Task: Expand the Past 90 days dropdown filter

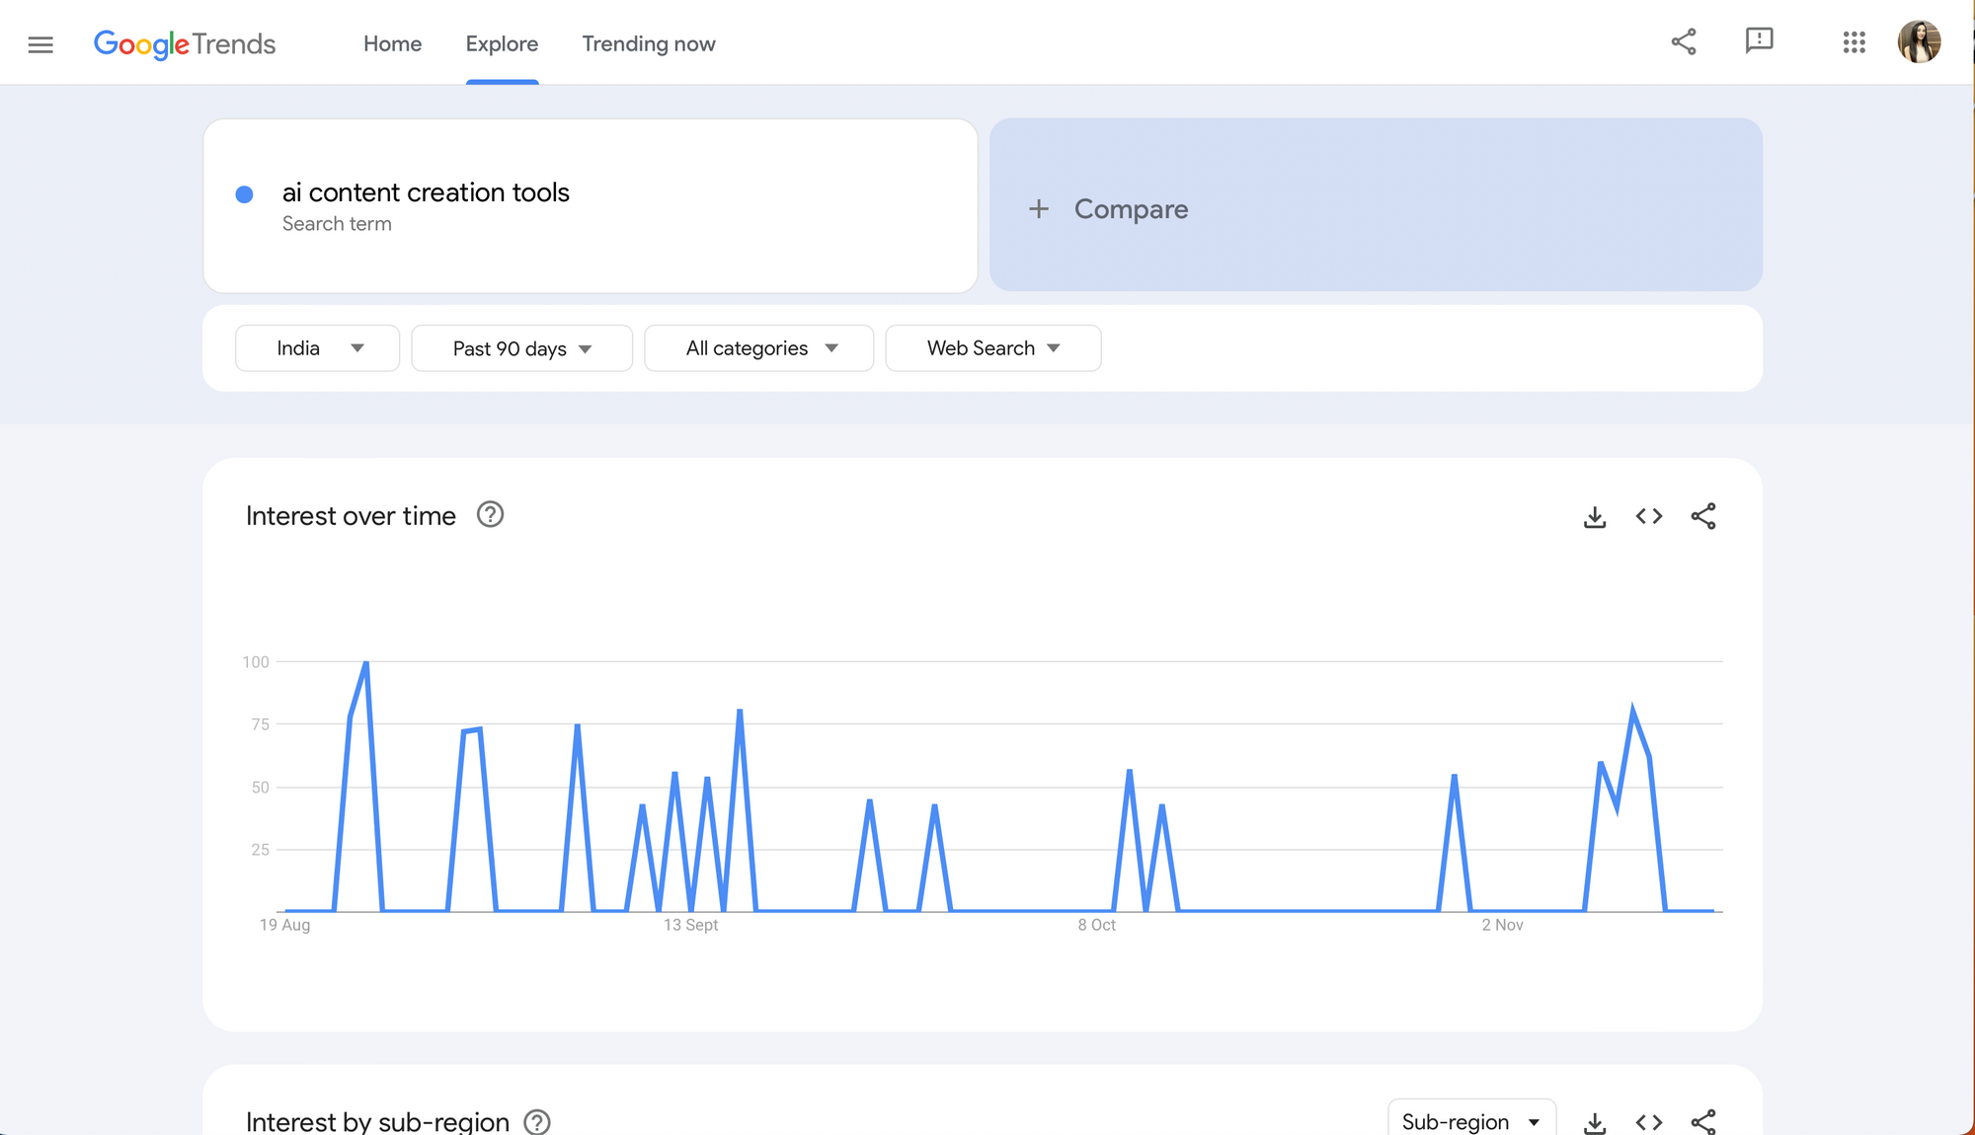Action: pyautogui.click(x=522, y=348)
